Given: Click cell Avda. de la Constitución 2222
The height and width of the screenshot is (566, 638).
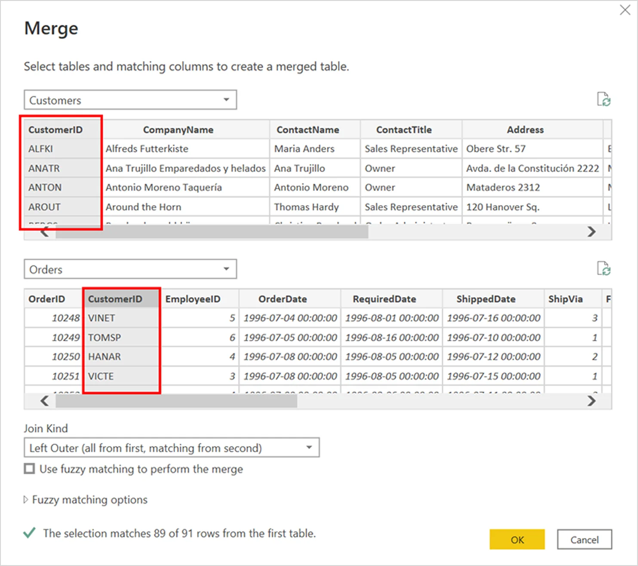Looking at the screenshot, I should (532, 168).
